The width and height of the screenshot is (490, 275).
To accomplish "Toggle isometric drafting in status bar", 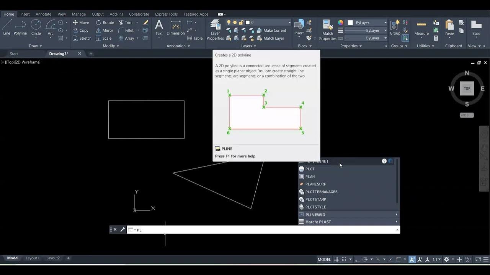I will 378,259.
